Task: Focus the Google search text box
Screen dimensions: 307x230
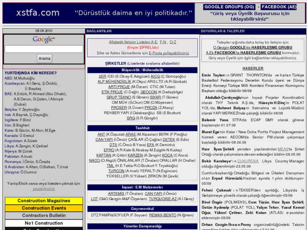Action: tap(44, 49)
